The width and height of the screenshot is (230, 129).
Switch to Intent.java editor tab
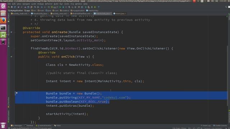[x=120, y=14]
